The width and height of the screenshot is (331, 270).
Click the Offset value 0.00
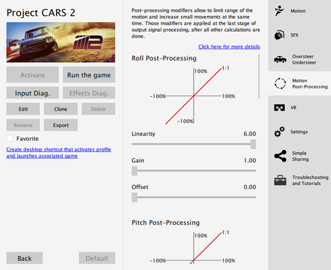tap(250, 187)
